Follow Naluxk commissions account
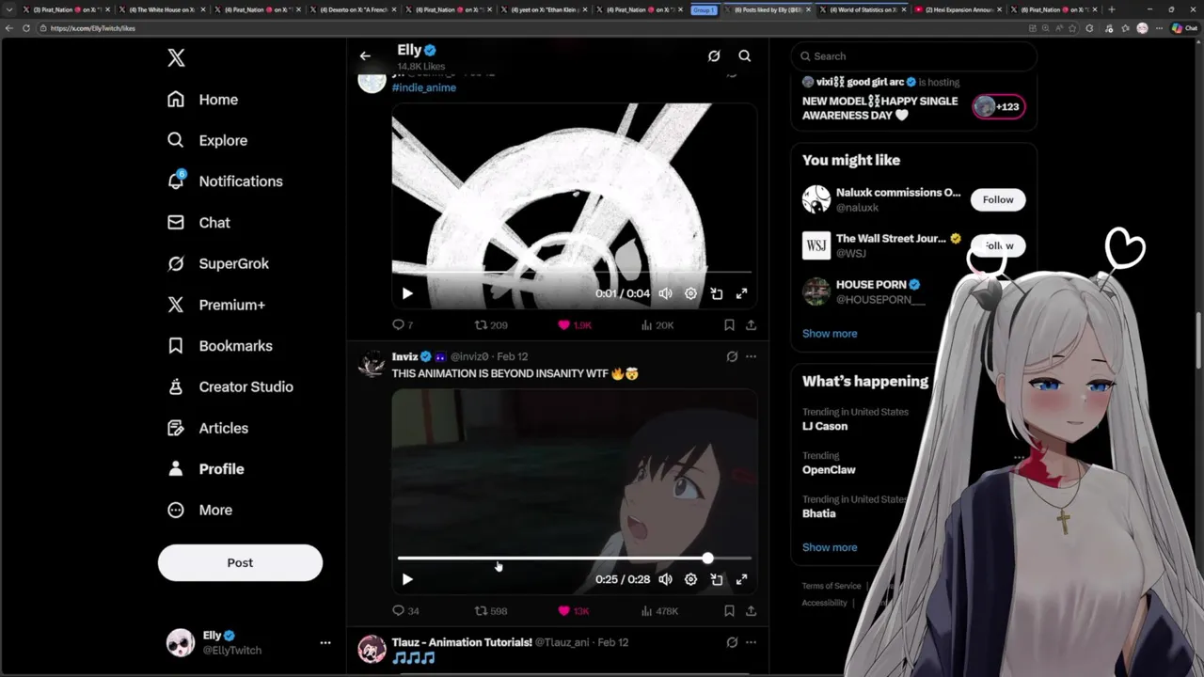Screen dimensions: 1204x677 998,199
